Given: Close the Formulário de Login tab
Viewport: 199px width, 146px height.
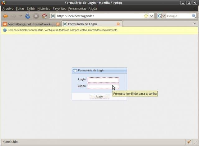Looking at the screenshot, I should click(x=118, y=24).
